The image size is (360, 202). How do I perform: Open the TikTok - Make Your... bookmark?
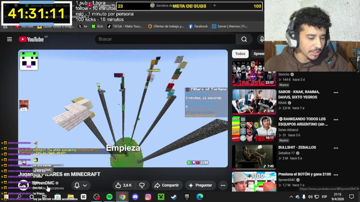pos(125,26)
